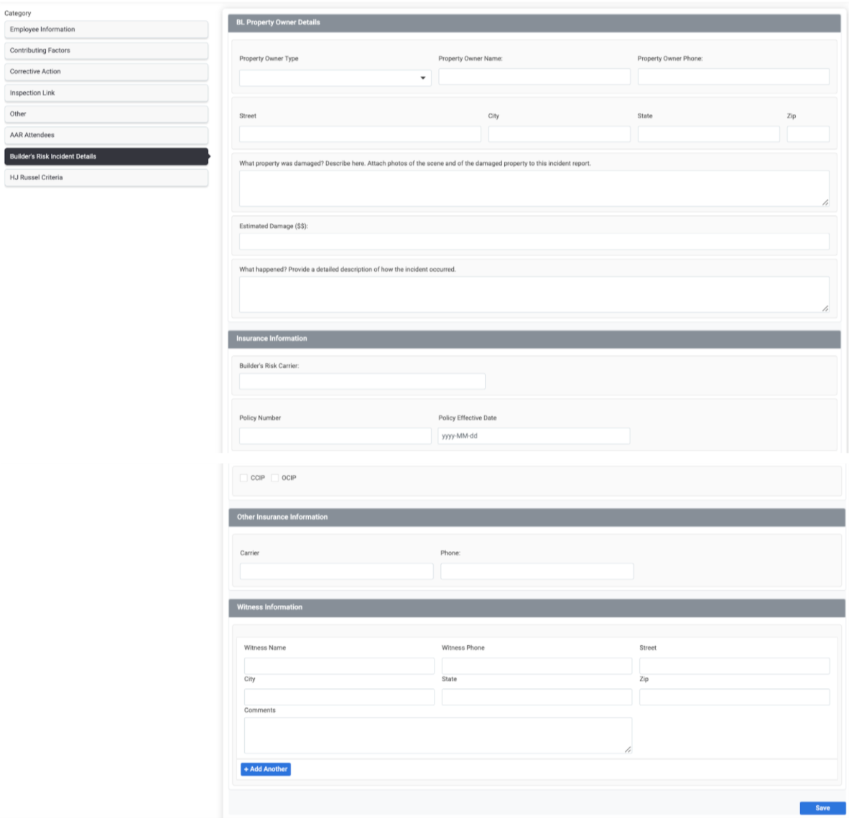Click the witness City field

click(340, 697)
